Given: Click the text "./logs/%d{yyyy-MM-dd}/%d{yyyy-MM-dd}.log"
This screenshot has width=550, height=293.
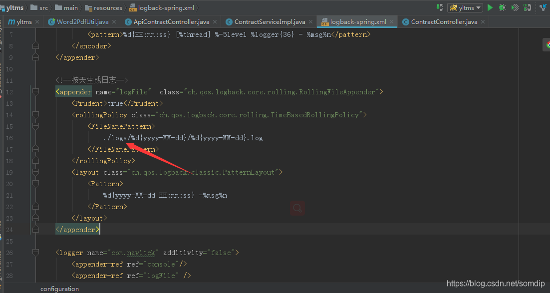Looking at the screenshot, I should (183, 138).
